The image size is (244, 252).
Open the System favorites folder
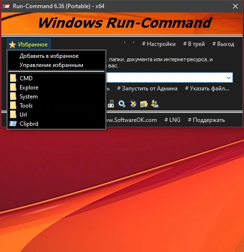(x=56, y=97)
